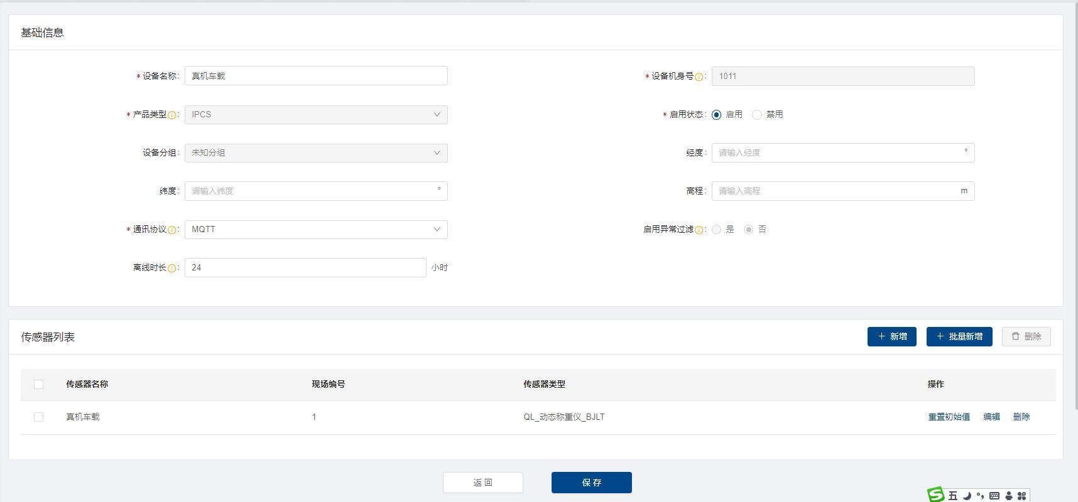Click the info icon beside 通讯协议
1078x502 pixels.
coord(171,230)
